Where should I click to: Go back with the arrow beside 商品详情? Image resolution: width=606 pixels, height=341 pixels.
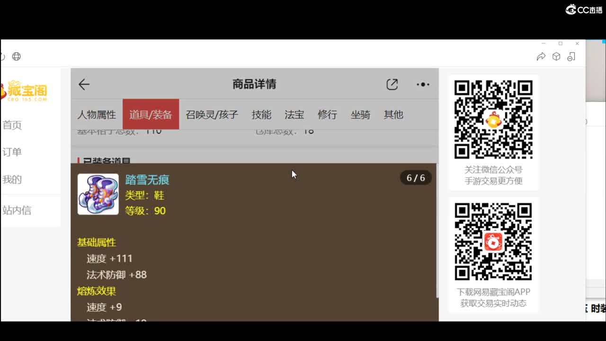[x=84, y=84]
